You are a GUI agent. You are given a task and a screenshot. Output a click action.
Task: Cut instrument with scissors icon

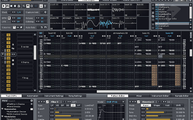[153, 13]
